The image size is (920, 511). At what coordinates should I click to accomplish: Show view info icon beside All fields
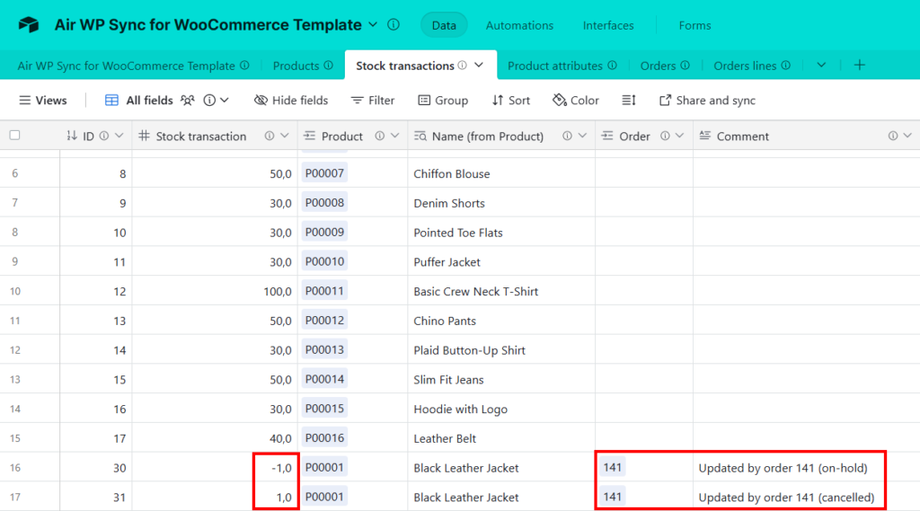tap(209, 101)
